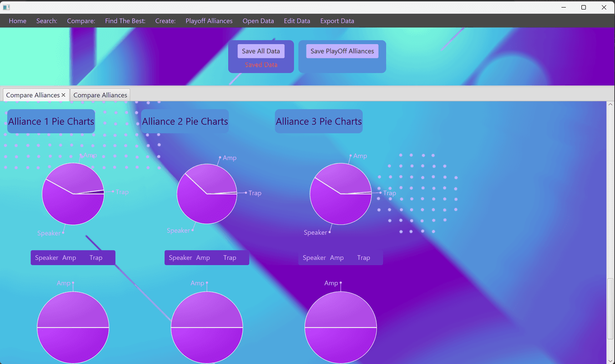Expand the Compare menu
The height and width of the screenshot is (364, 615).
(81, 21)
